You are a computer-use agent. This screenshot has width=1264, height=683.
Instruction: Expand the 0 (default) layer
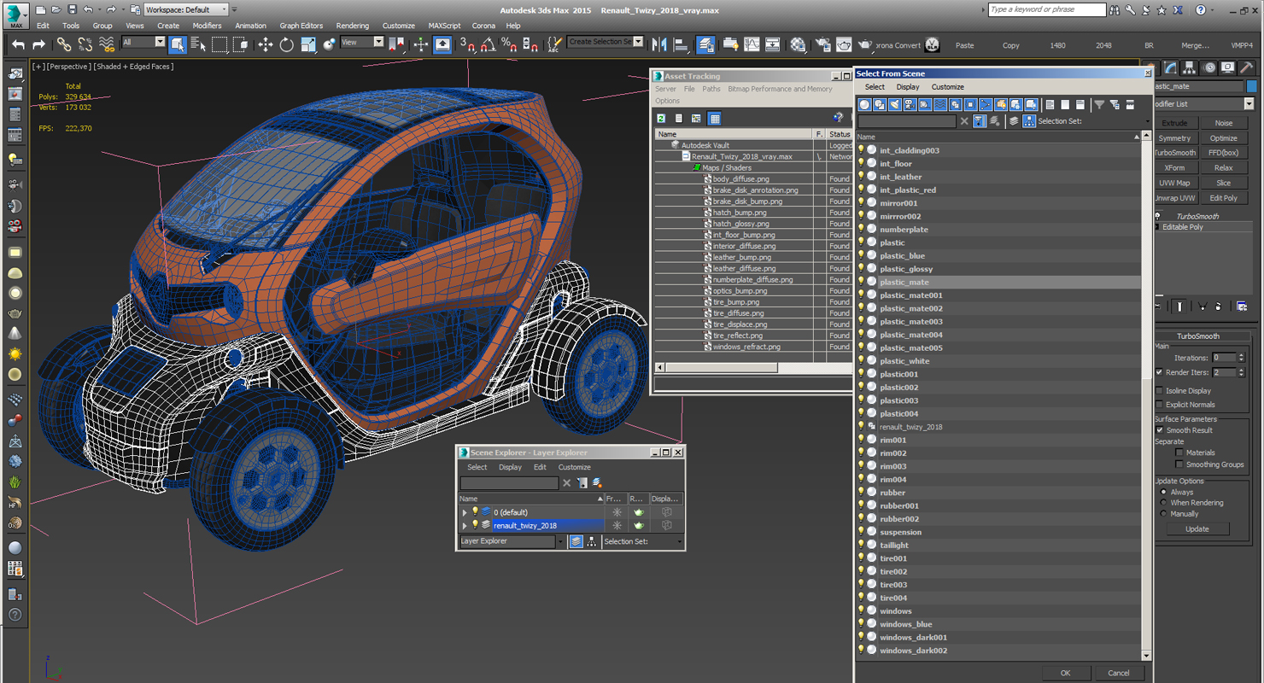coord(465,512)
